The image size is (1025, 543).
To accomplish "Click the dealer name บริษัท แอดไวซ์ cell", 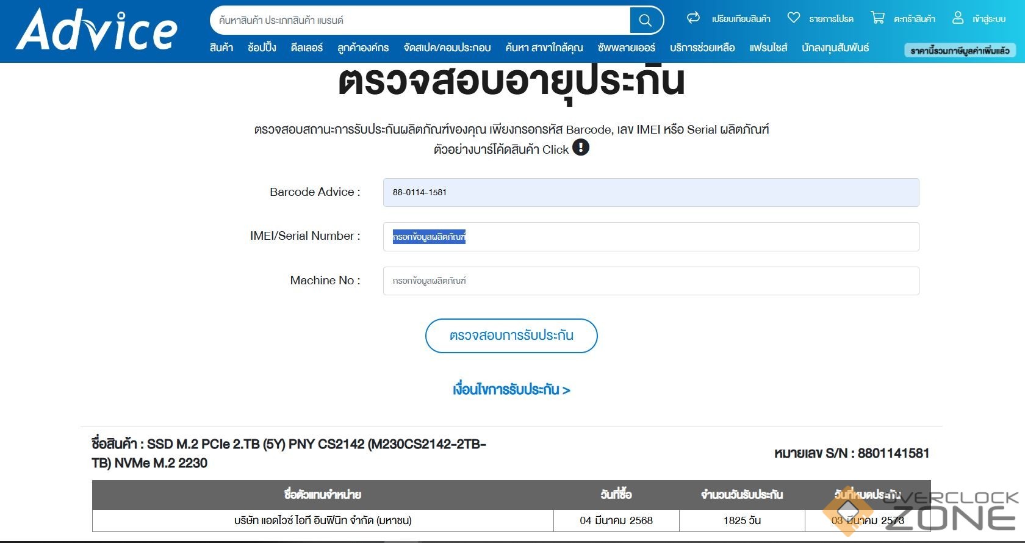I will [x=323, y=520].
